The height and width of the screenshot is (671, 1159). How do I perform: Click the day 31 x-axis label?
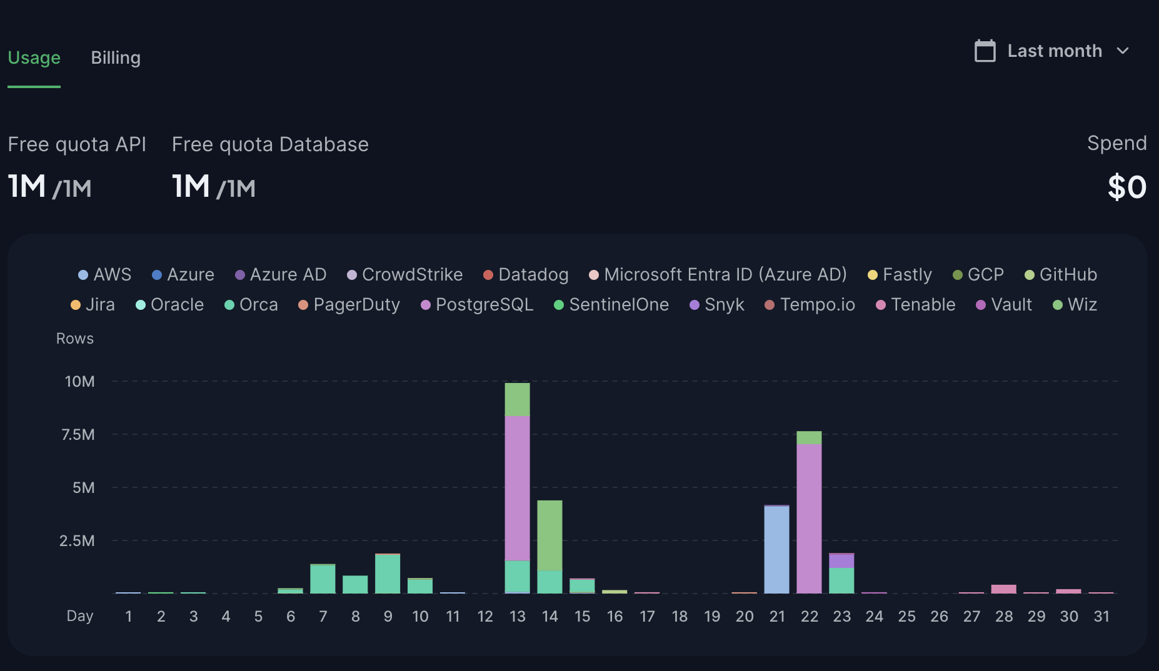(1101, 617)
